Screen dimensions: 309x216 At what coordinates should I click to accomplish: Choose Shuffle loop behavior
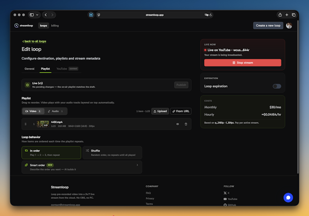coord(112,153)
